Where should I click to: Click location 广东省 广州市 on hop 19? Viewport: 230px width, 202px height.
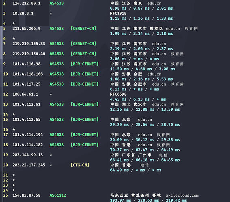pyautogui.click(x=136, y=155)
